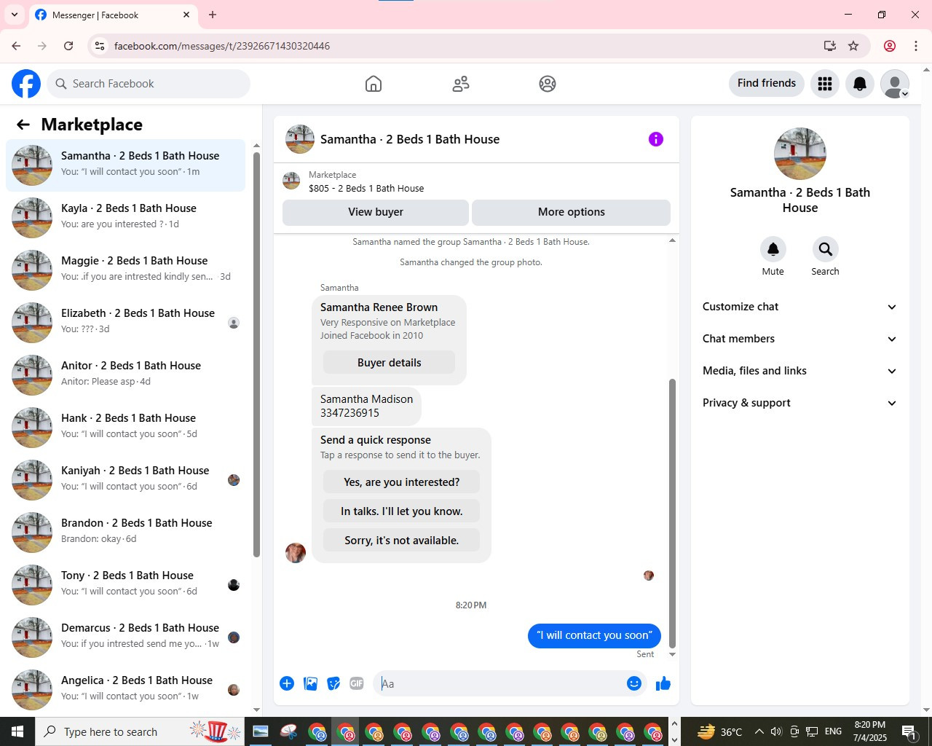Viewport: 932px width, 746px height.
Task: Open the Facebook logo home link
Action: tap(26, 84)
